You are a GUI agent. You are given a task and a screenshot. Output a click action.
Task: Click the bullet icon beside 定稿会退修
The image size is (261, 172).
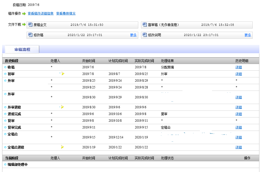click(x=5, y=147)
